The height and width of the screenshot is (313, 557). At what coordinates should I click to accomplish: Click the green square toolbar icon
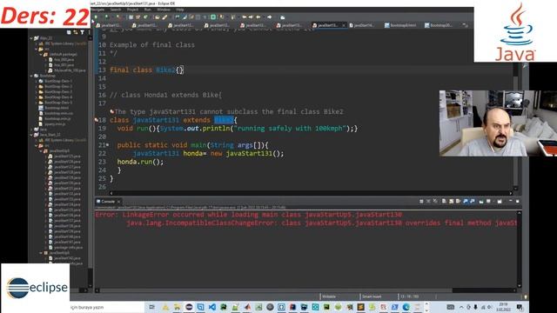(213, 17)
